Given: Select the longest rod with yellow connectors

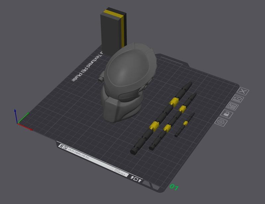Looking at the screenshot, I should pyautogui.click(x=161, y=118).
